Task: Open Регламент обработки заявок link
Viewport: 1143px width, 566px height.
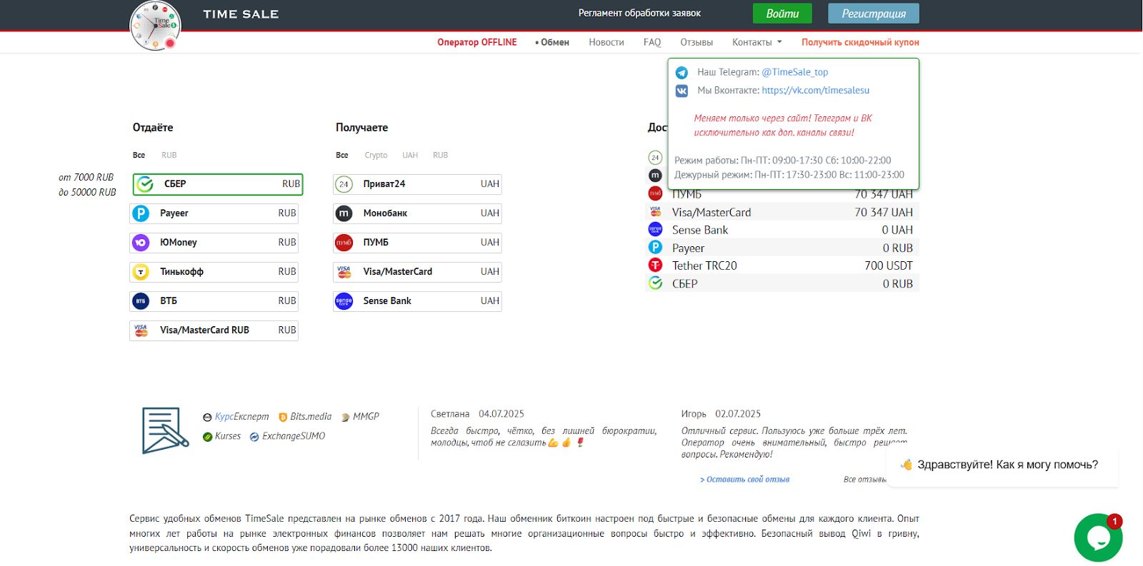Action: 639,14
